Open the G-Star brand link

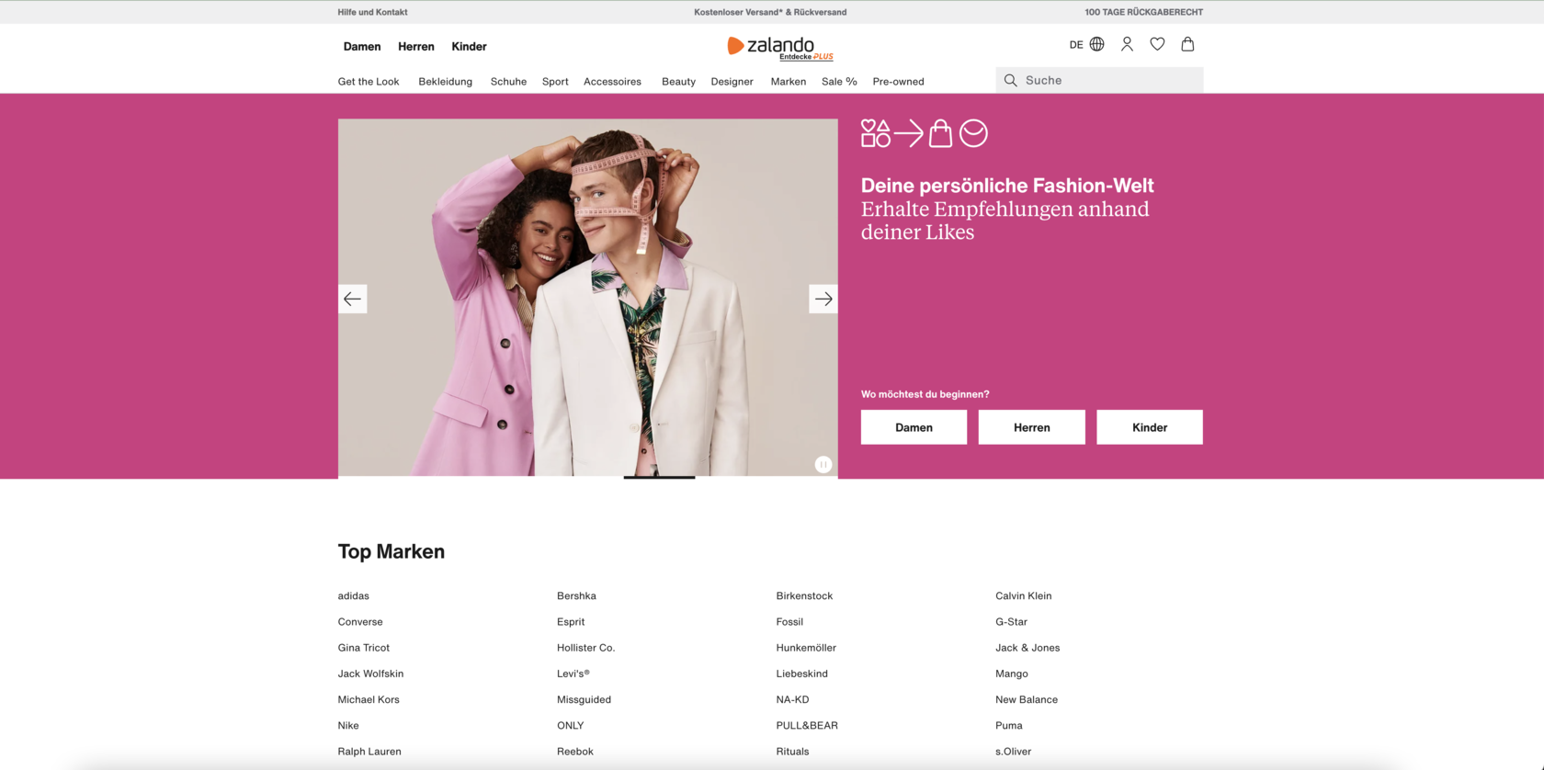point(1011,622)
